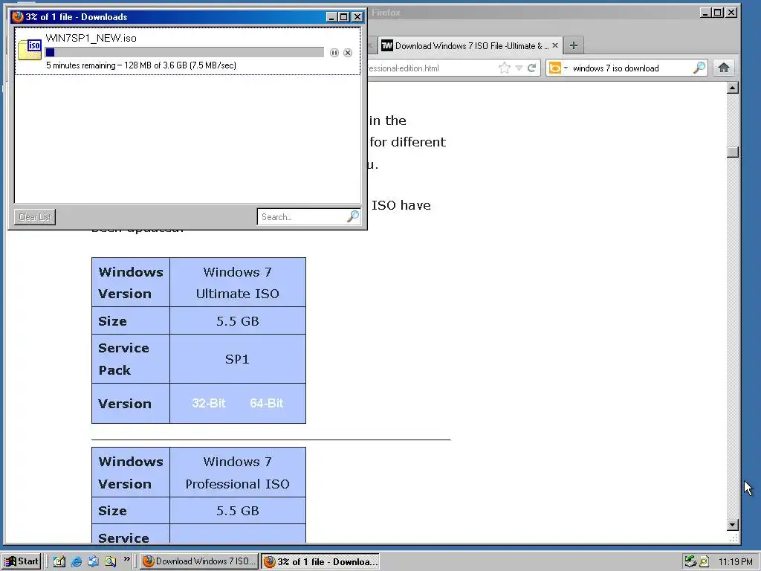Click the network tray icon
Image resolution: width=761 pixels, height=571 pixels.
690,561
